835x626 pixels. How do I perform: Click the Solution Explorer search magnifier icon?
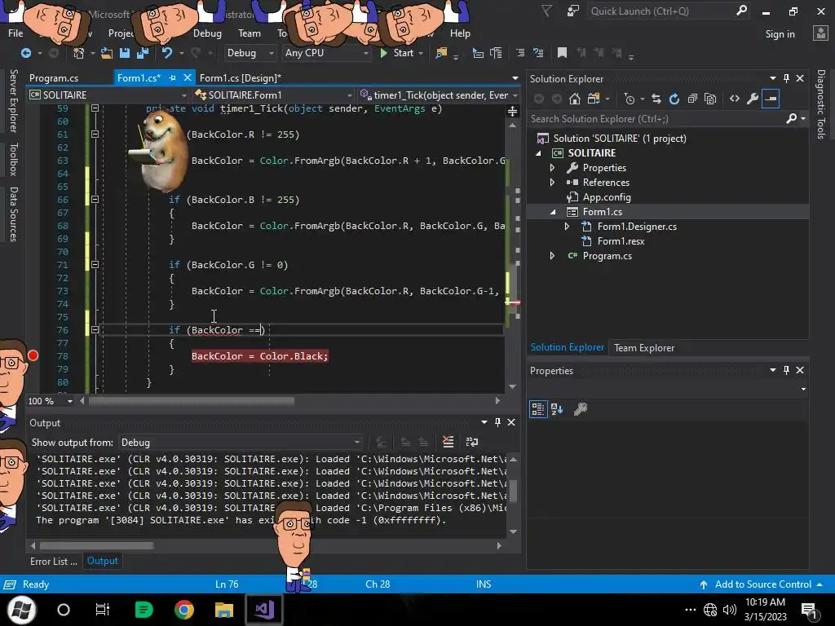[x=792, y=119]
